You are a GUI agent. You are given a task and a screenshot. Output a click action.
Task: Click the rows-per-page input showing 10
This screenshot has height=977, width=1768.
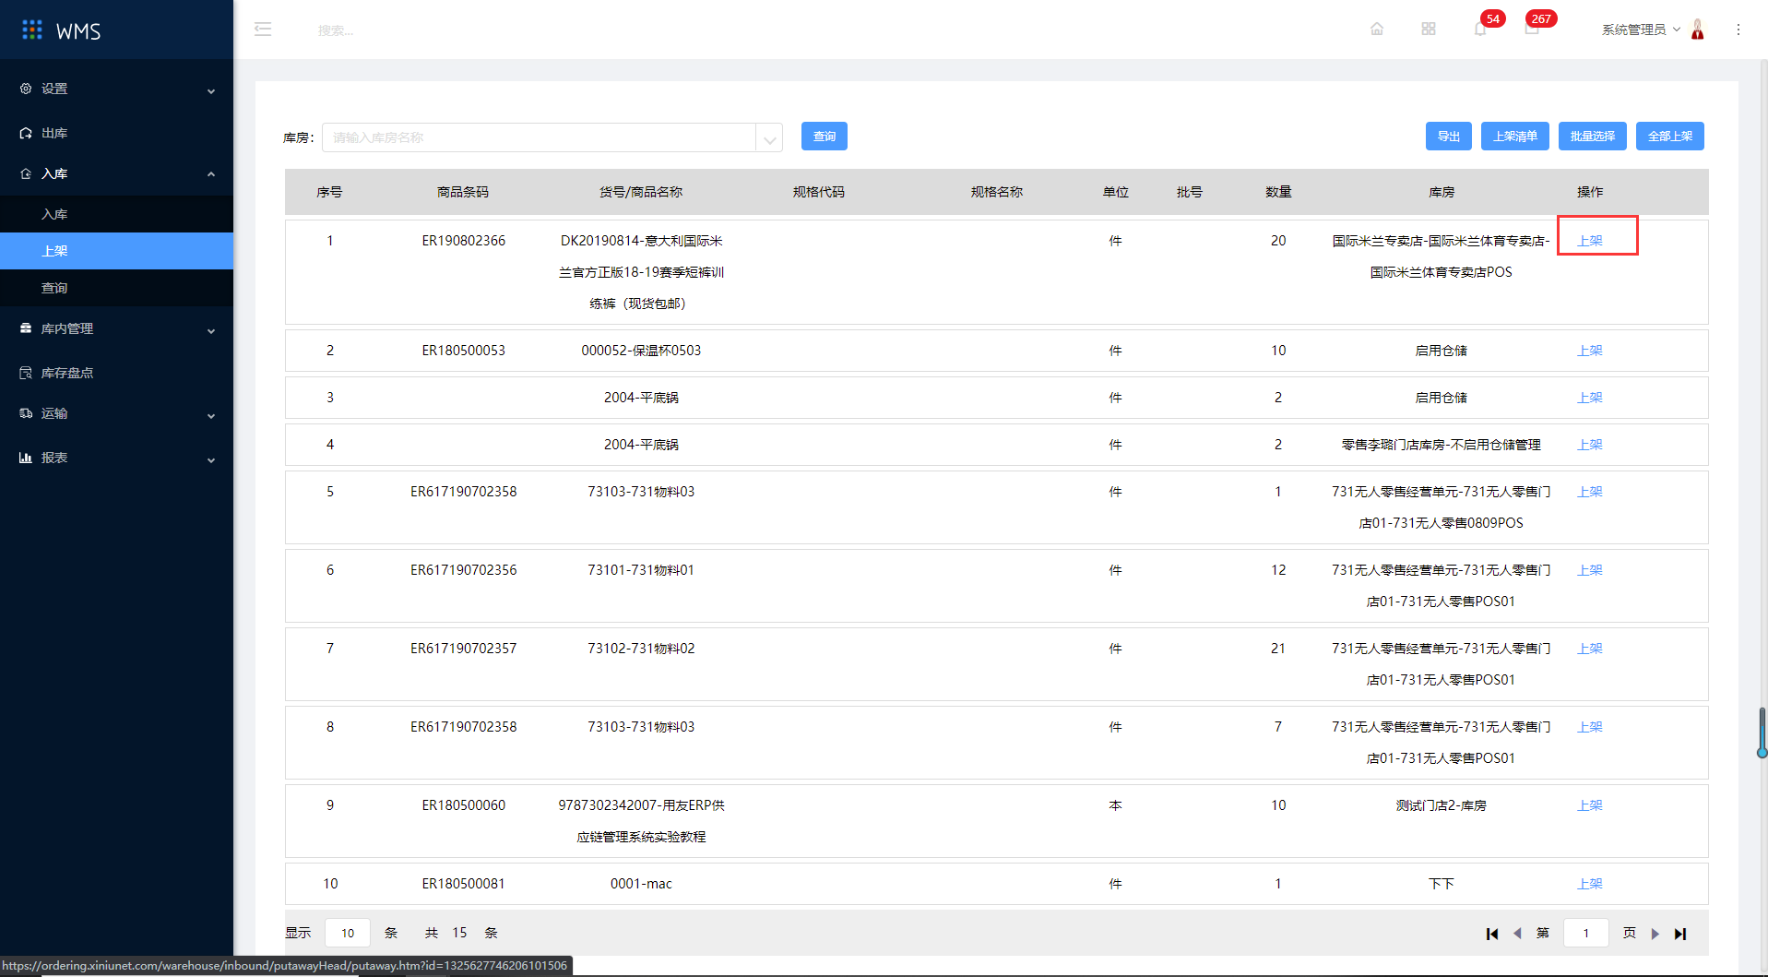coord(348,933)
